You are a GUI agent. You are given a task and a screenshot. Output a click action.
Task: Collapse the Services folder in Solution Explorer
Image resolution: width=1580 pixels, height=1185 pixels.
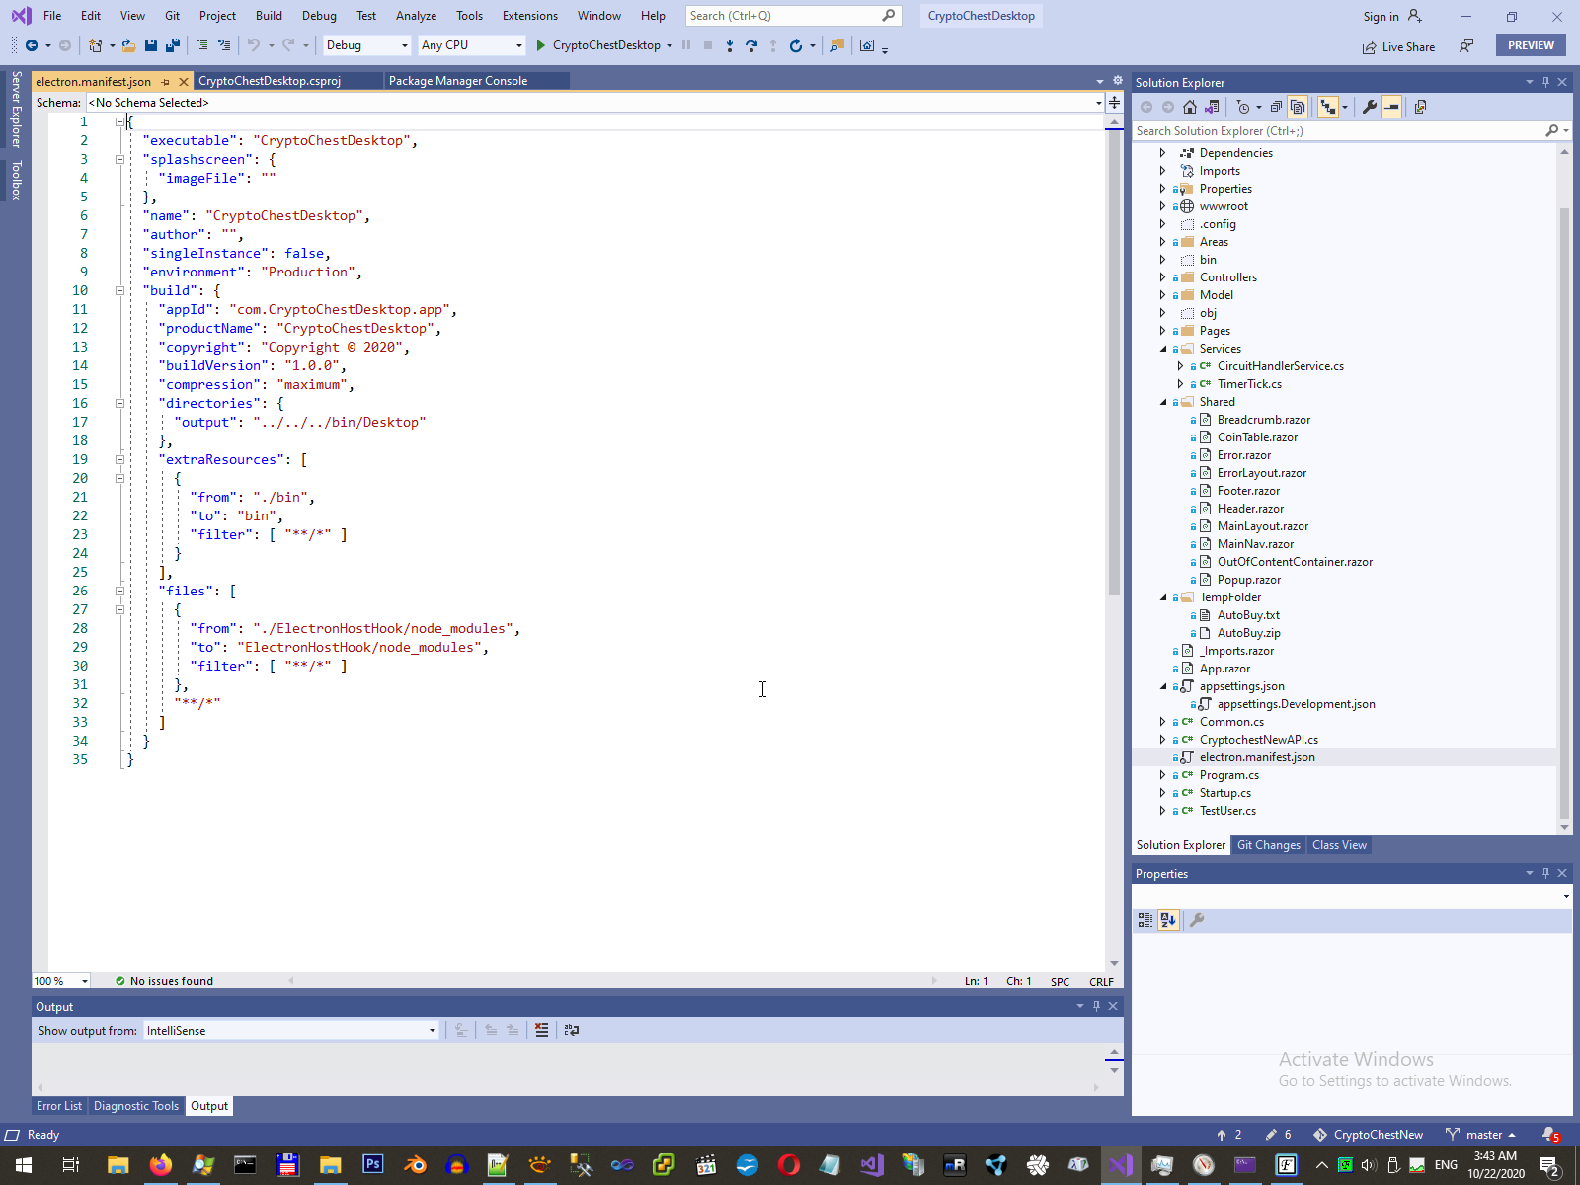pyautogui.click(x=1163, y=349)
